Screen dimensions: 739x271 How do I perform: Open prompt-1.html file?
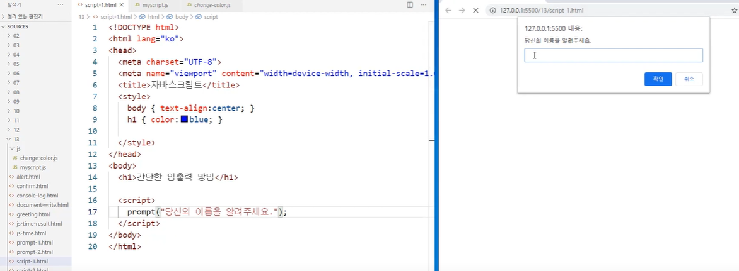click(36, 242)
